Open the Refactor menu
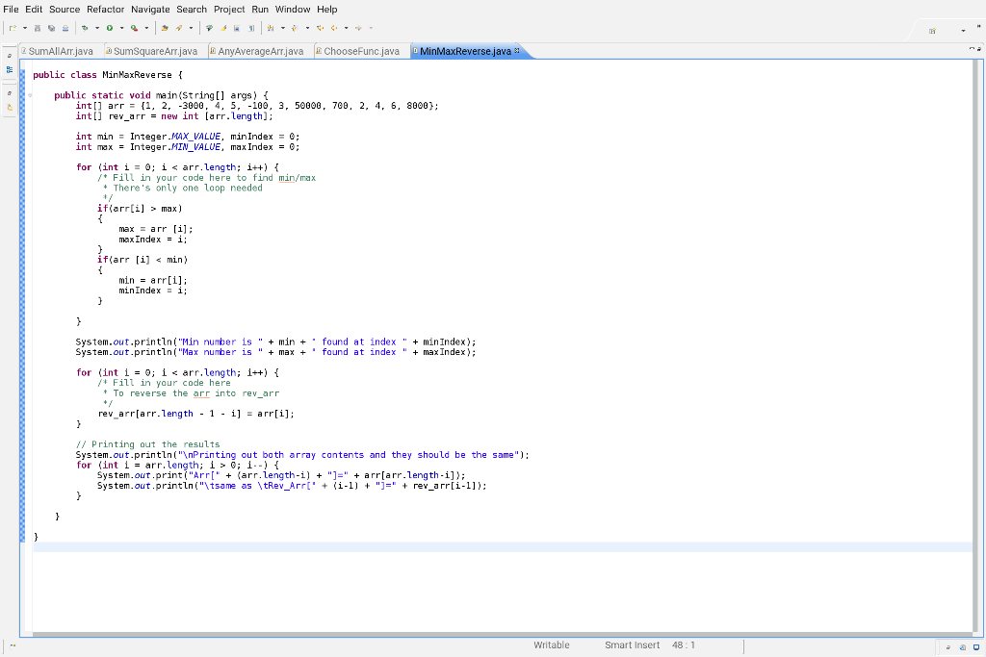The width and height of the screenshot is (986, 657). point(105,9)
